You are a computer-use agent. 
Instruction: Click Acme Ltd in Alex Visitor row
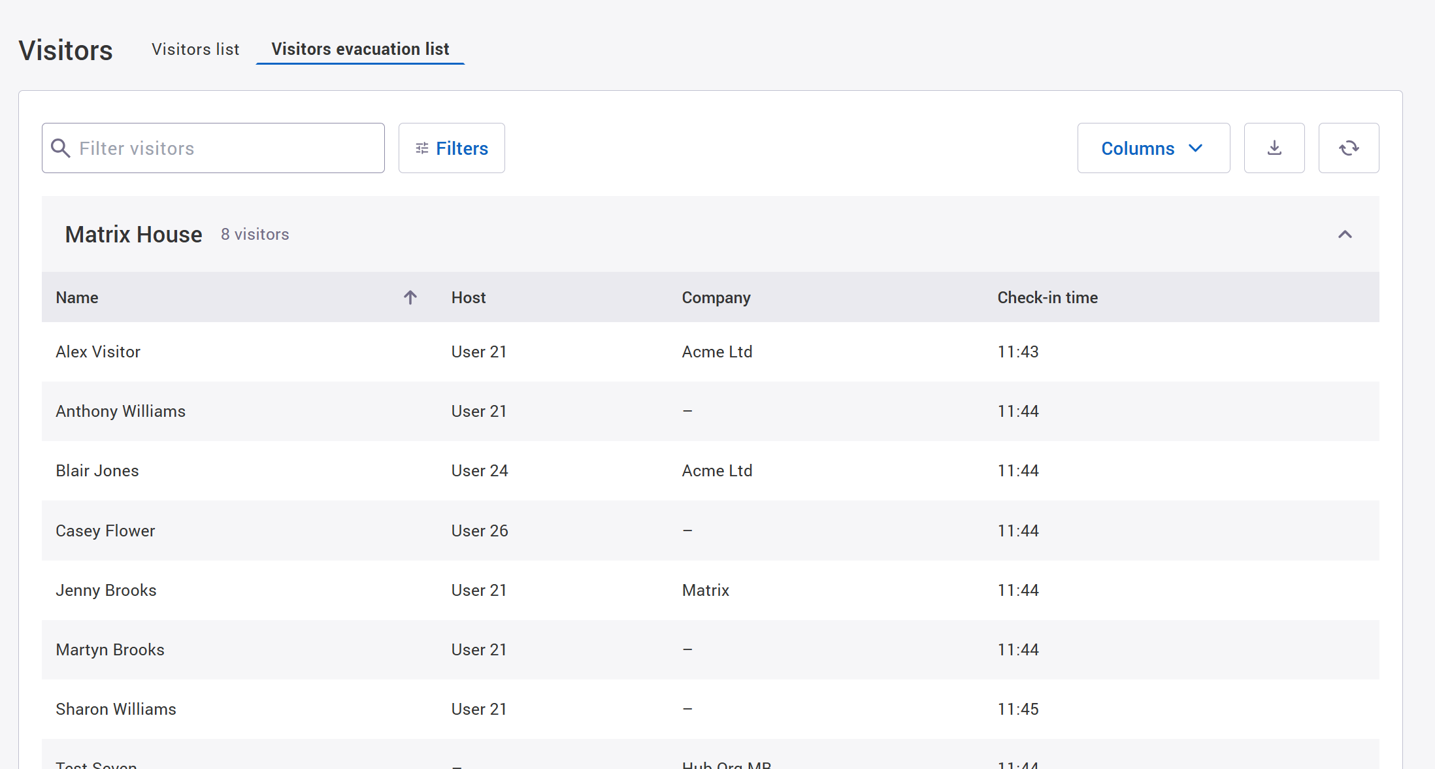point(717,352)
